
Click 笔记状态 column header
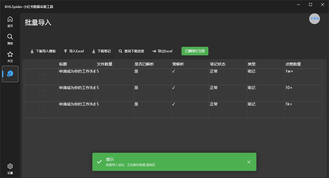point(228,64)
